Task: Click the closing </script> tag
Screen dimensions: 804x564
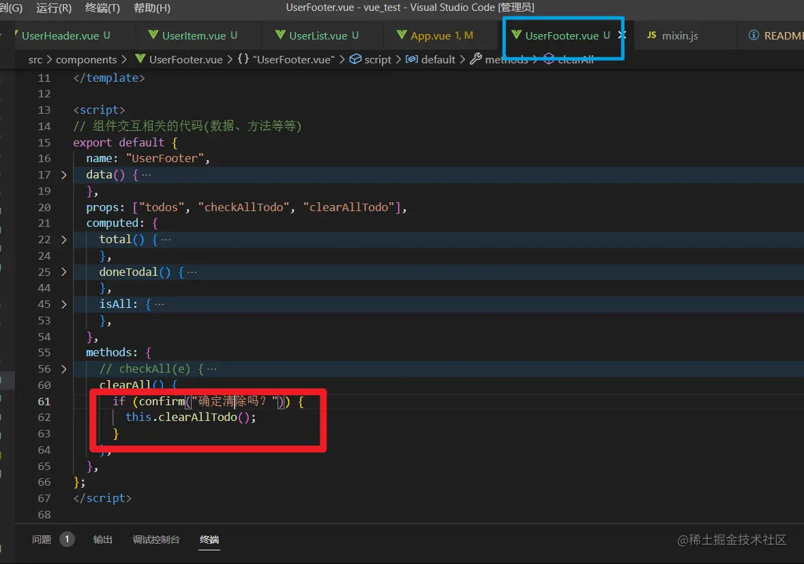Action: coord(102,498)
